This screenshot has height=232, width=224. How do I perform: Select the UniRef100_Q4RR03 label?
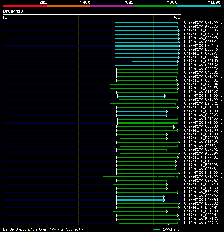point(201,115)
